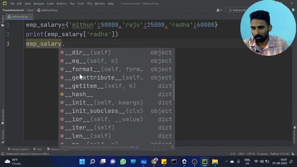Open Version Control tool window

pyautogui.click(x=18, y=149)
